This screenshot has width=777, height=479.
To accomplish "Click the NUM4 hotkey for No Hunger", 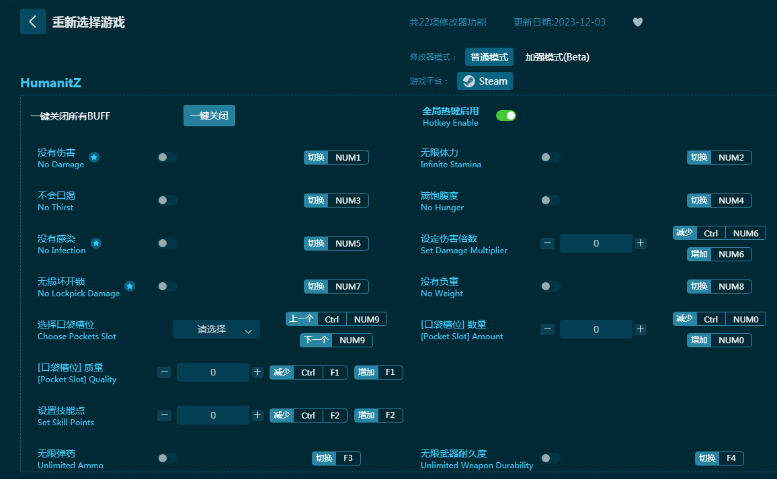I will [719, 201].
